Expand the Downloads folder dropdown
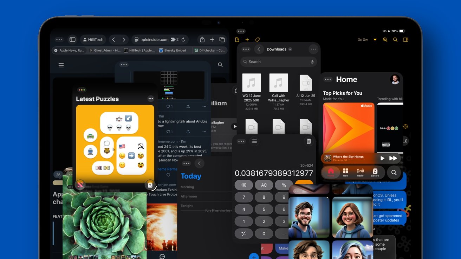Viewport: 461px width, 259px height. pyautogui.click(x=290, y=49)
